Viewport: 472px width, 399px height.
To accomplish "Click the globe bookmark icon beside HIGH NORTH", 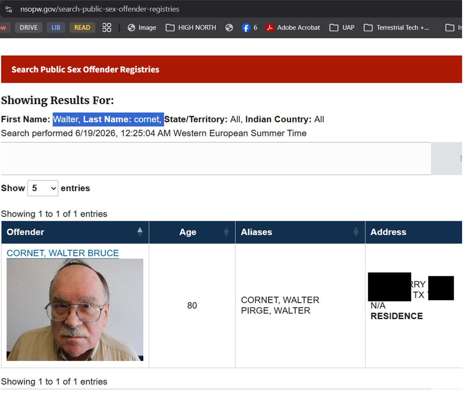I will tap(229, 27).
